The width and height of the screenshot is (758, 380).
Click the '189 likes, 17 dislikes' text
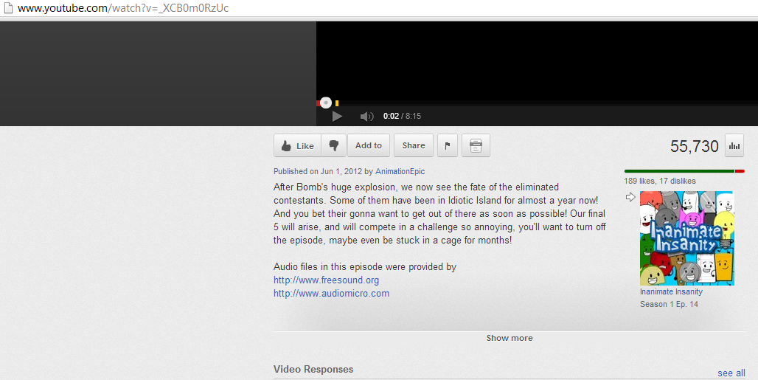[660, 181]
